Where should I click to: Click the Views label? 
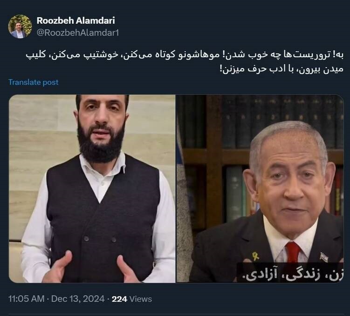[141, 299]
